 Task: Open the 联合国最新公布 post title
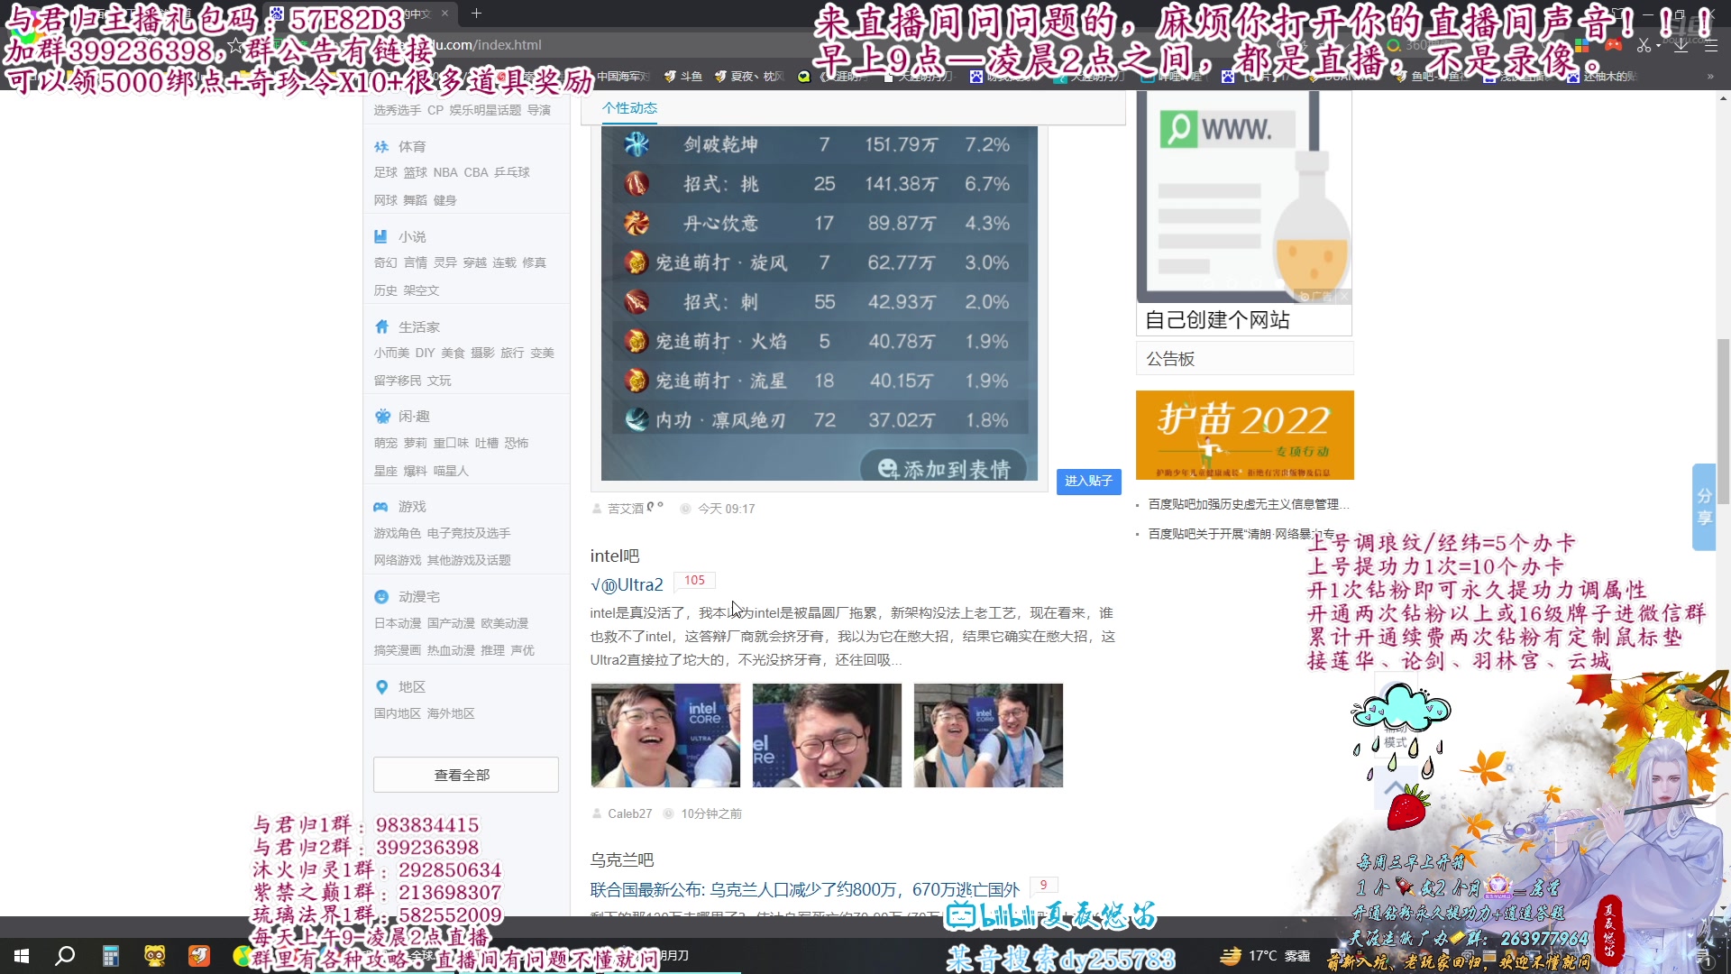pos(804,889)
